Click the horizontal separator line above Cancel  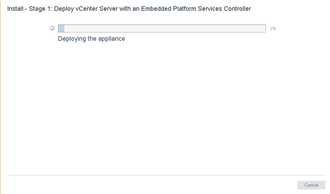(166, 175)
